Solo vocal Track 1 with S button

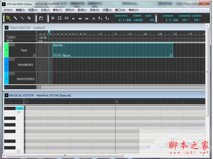pos(13,45)
